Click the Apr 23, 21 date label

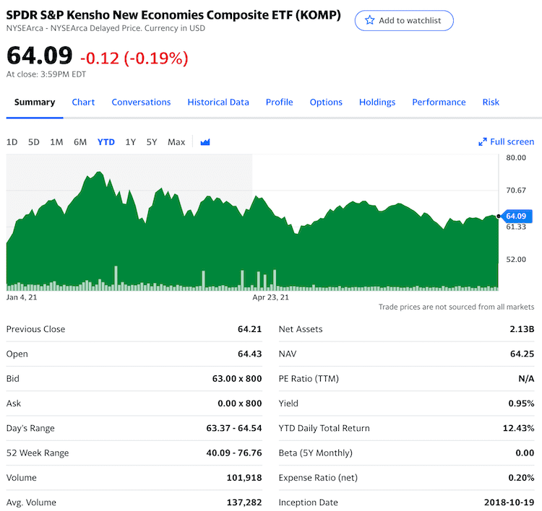(x=270, y=297)
